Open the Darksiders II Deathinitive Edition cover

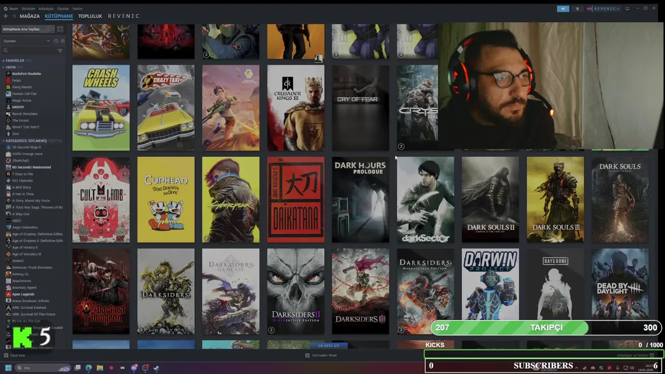click(x=296, y=291)
